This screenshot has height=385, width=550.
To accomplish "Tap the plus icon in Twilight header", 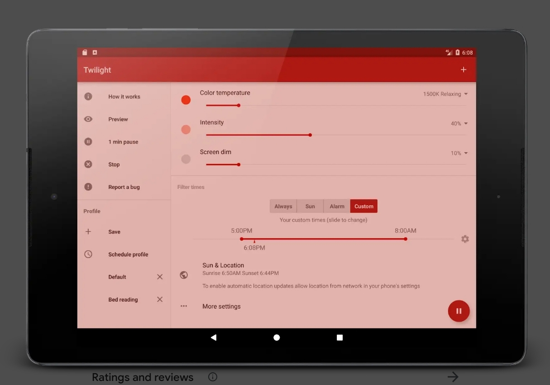I will tap(463, 70).
